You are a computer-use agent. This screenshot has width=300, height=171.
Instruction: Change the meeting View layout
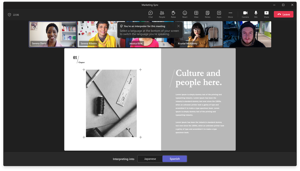[196, 14]
